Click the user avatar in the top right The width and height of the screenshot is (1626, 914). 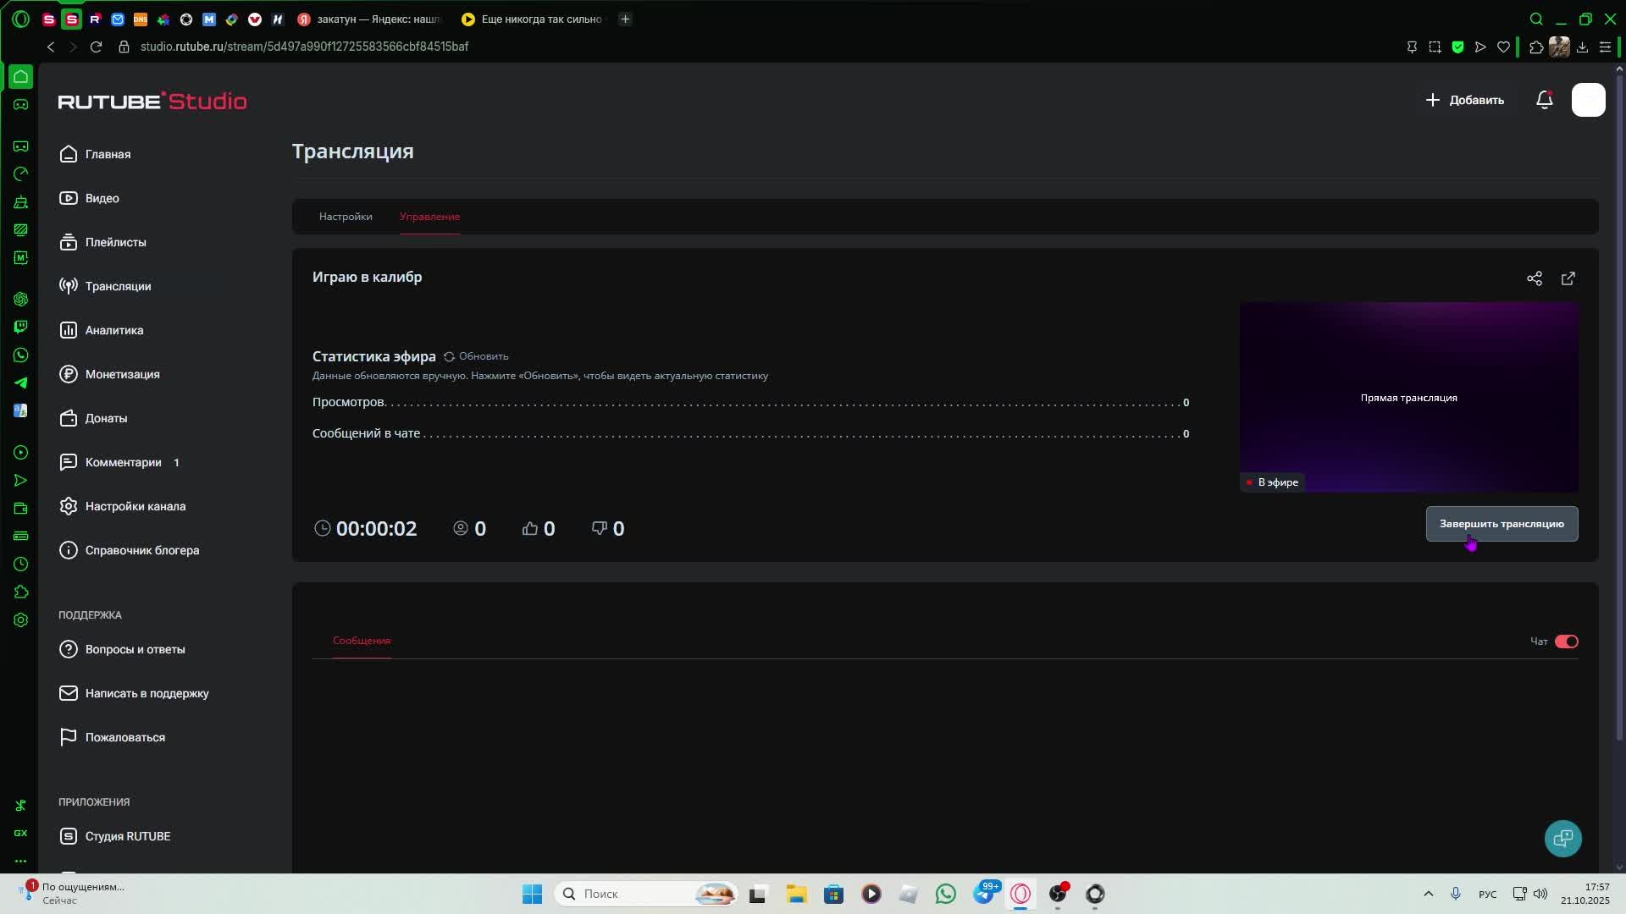1588,100
